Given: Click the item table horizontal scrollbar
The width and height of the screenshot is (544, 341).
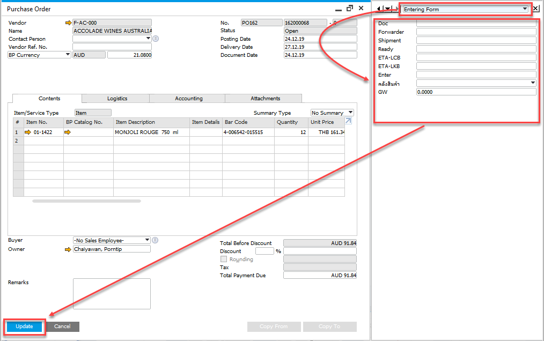Looking at the screenshot, I should click(87, 201).
